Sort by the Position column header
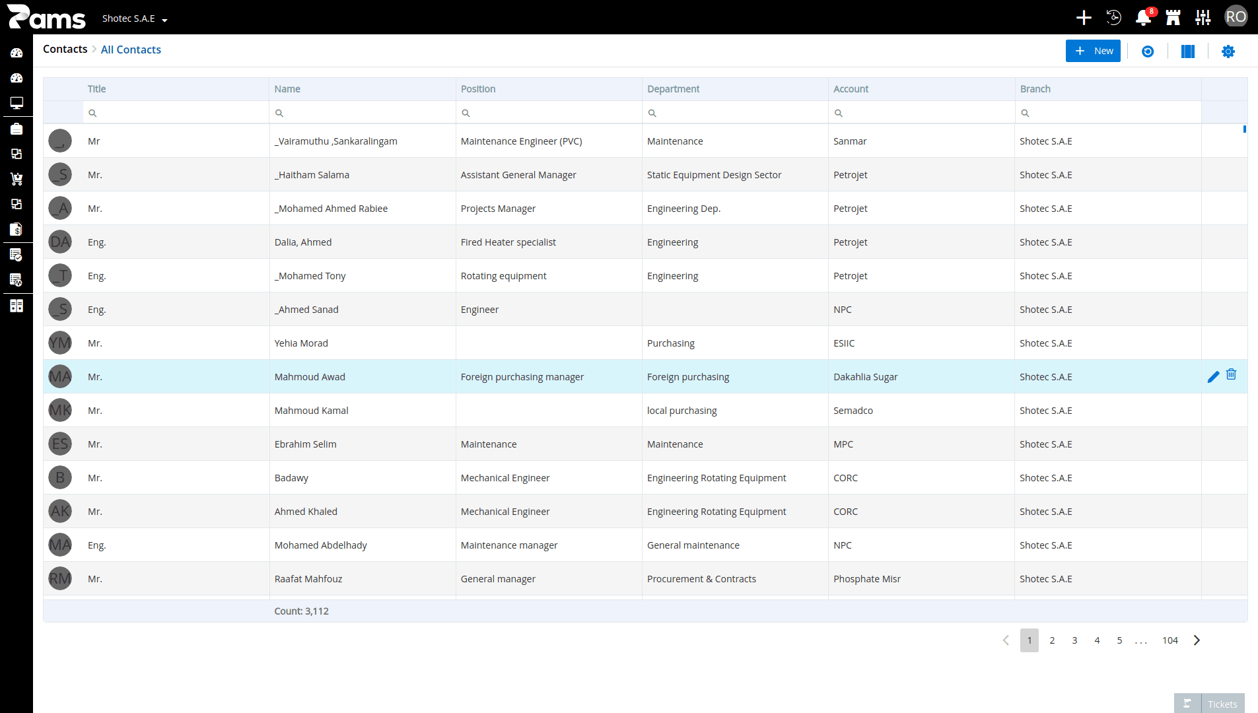The image size is (1258, 713). [x=549, y=89]
